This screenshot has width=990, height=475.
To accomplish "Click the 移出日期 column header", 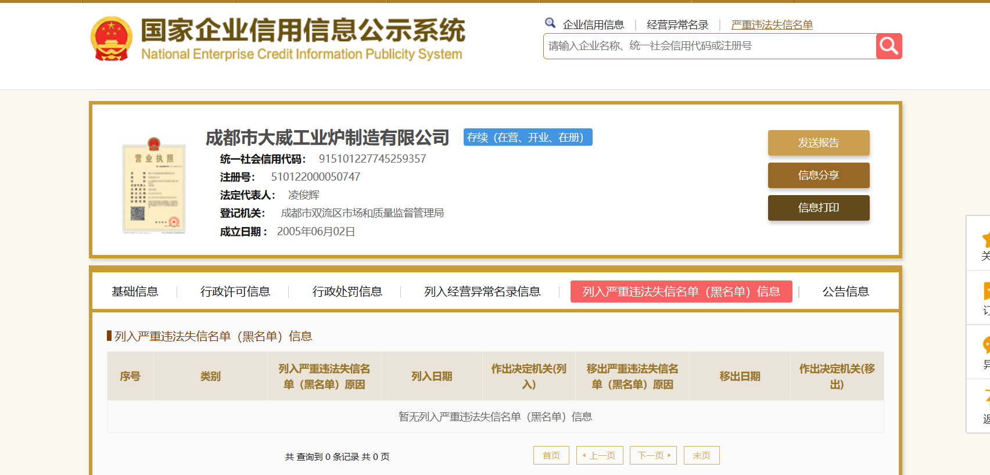I will (x=740, y=376).
